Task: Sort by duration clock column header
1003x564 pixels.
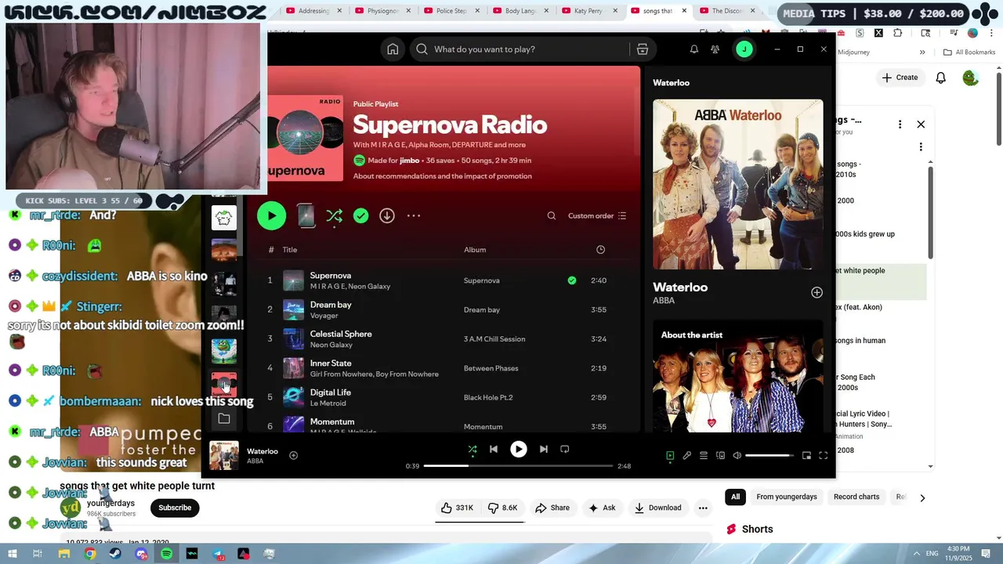Action: (x=600, y=250)
